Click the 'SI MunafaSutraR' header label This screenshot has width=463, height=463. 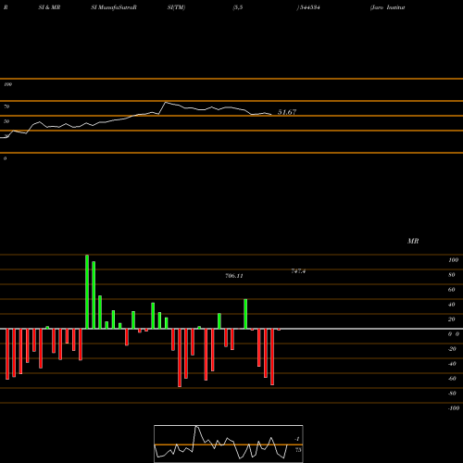[x=114, y=7]
